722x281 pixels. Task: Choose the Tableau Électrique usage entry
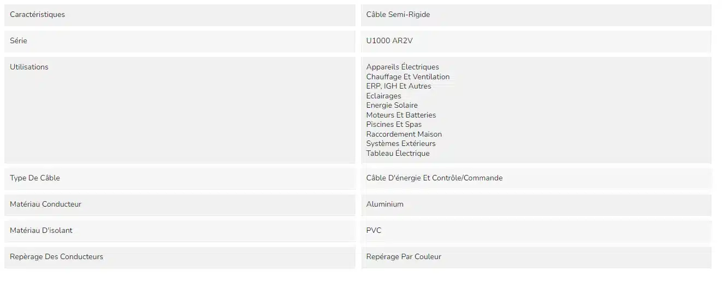pyautogui.click(x=398, y=154)
